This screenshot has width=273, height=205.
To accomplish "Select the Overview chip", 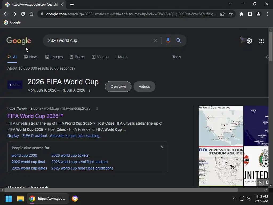I will pyautogui.click(x=118, y=86).
